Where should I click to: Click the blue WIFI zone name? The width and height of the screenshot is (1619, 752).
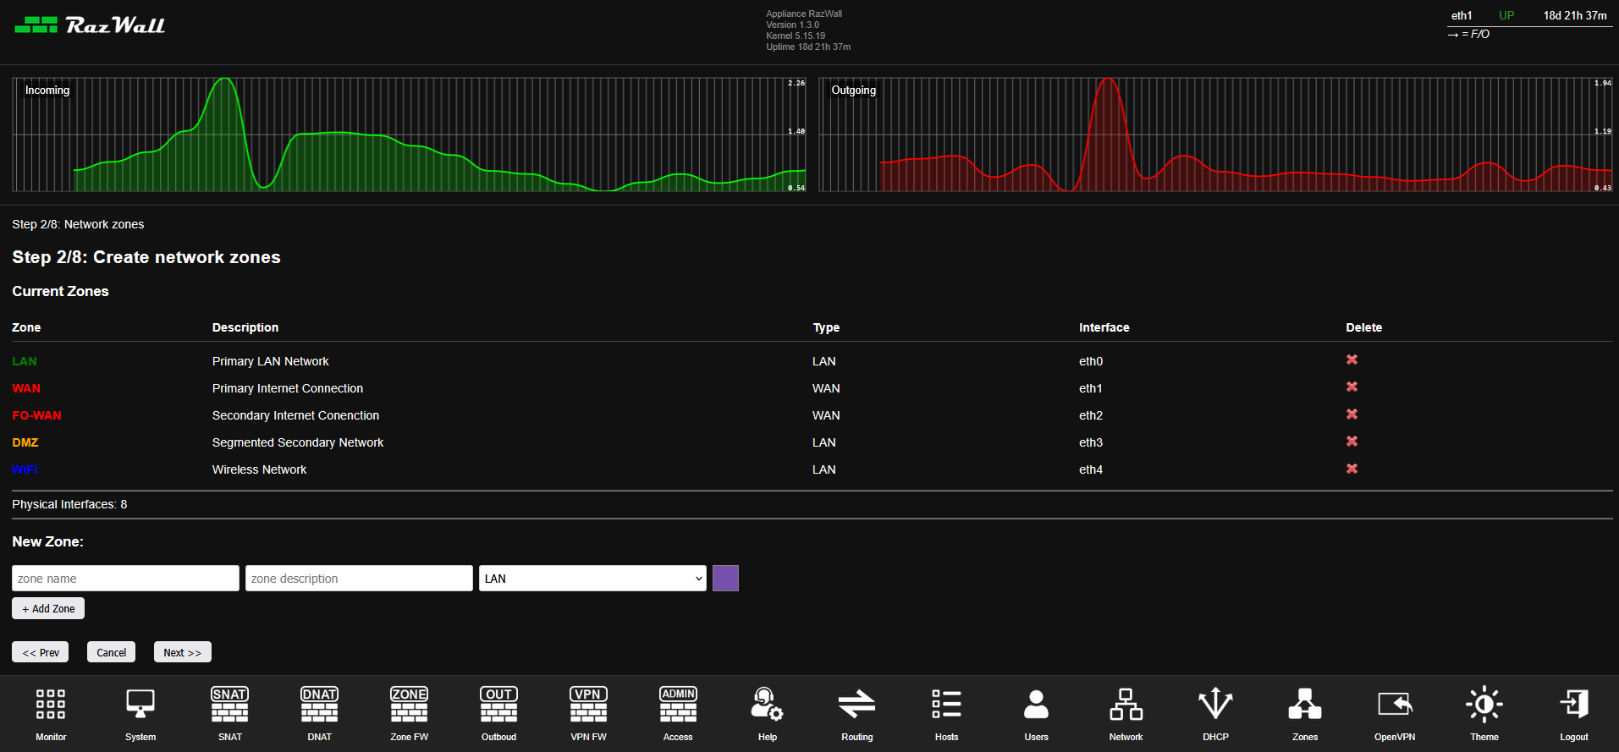[25, 469]
